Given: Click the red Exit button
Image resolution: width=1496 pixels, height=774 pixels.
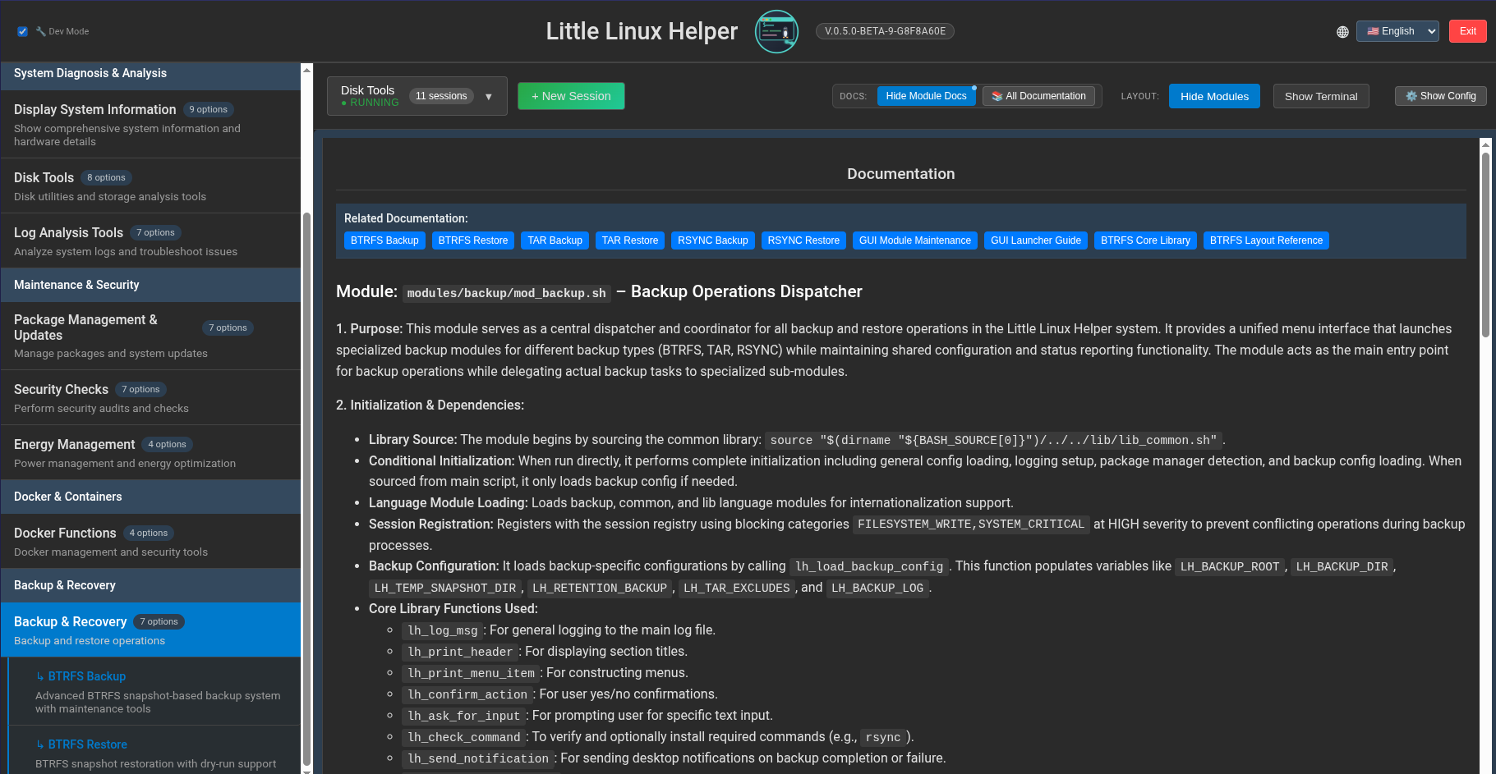Looking at the screenshot, I should (x=1467, y=31).
